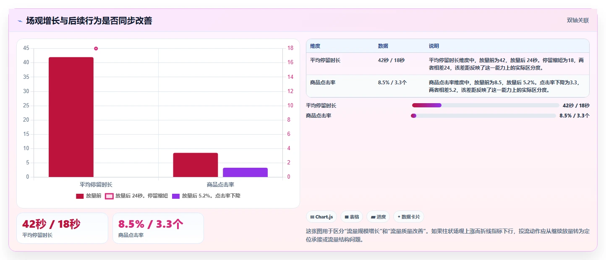Click the 商品点击率 x-axis label
Screen dimensions: 606x260
[x=220, y=185]
